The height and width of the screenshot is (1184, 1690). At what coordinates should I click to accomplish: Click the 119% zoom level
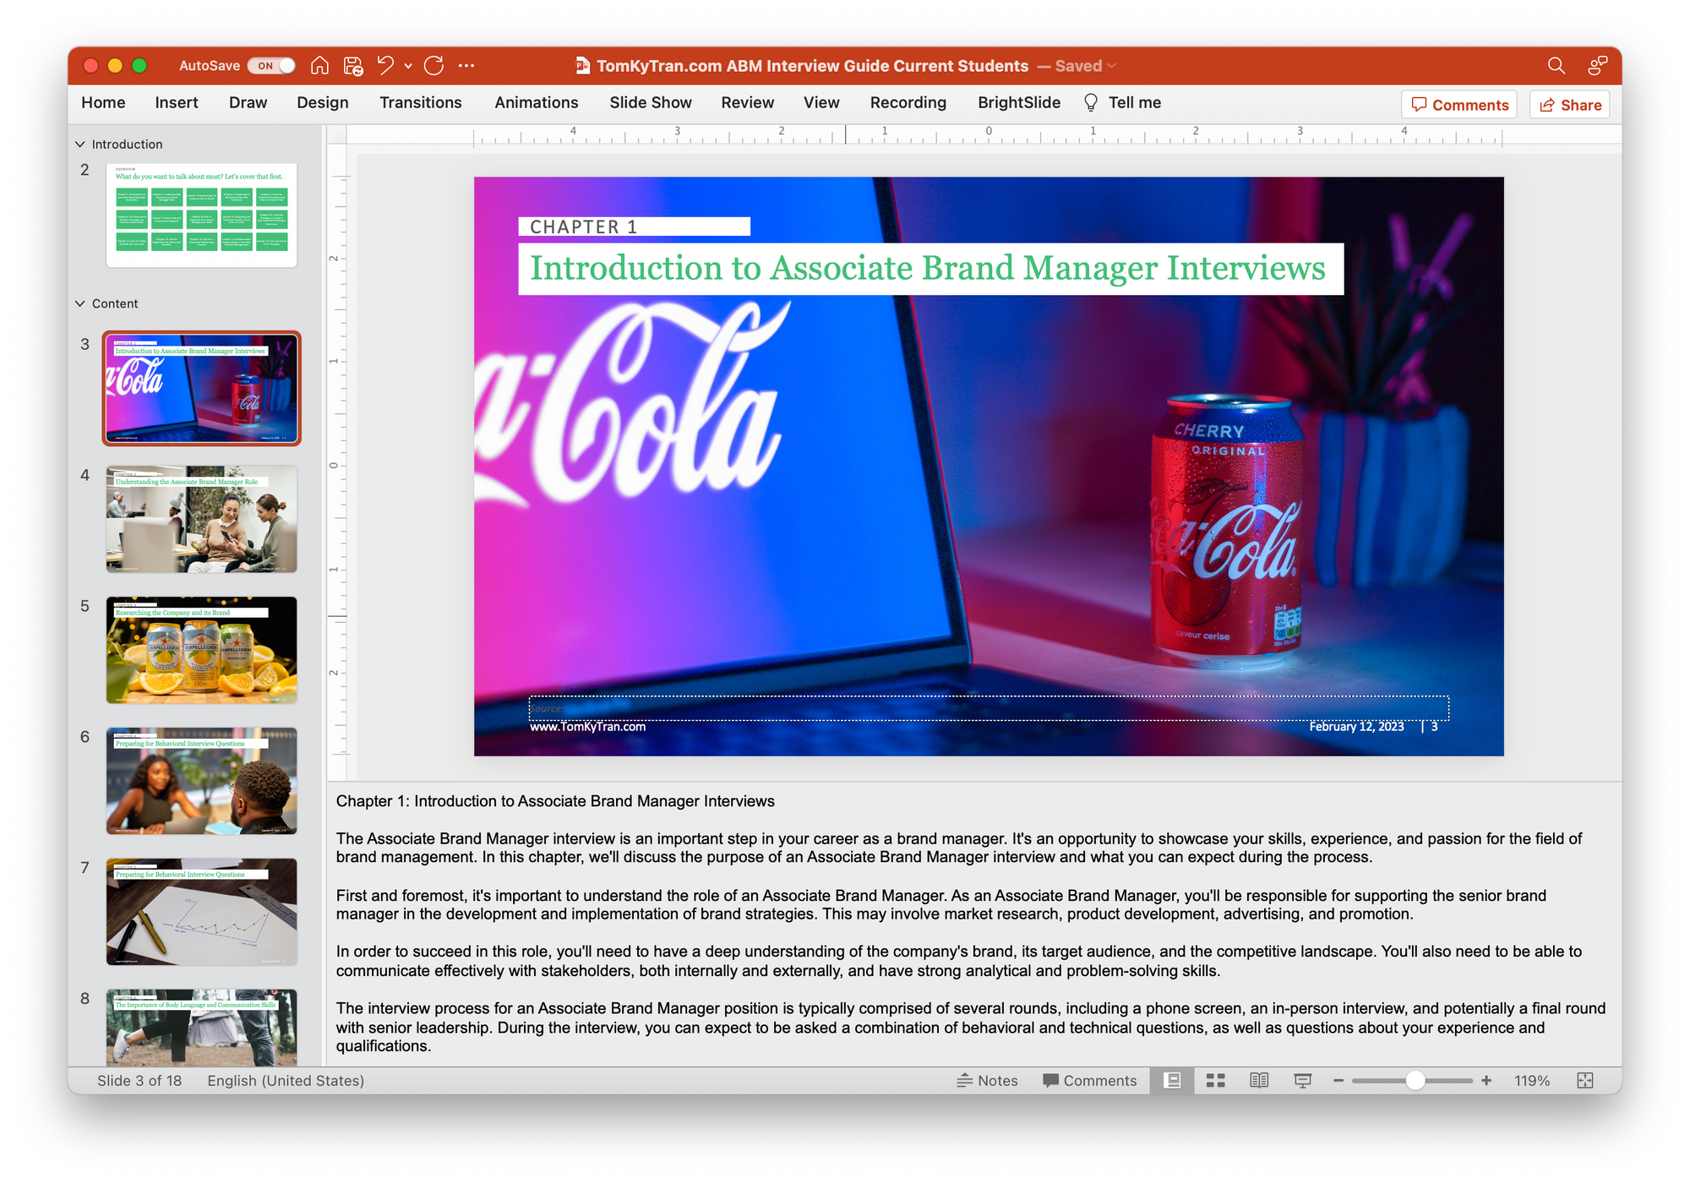click(x=1532, y=1081)
